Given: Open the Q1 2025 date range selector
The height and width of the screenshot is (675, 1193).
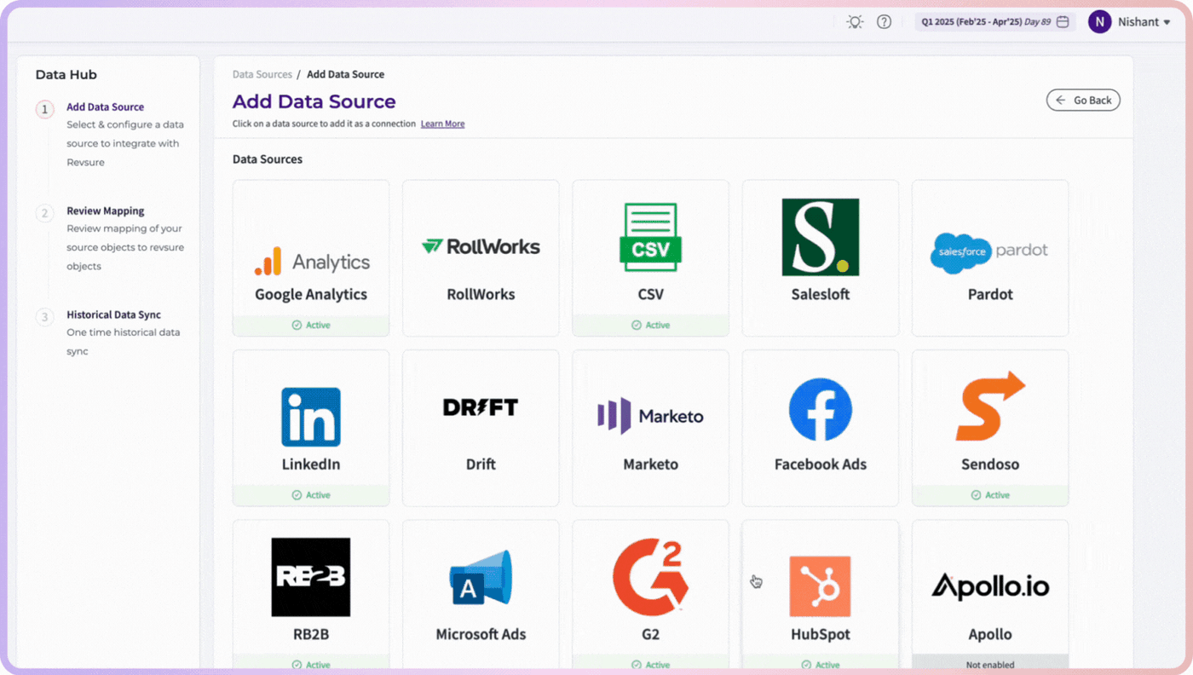Looking at the screenshot, I should 995,22.
